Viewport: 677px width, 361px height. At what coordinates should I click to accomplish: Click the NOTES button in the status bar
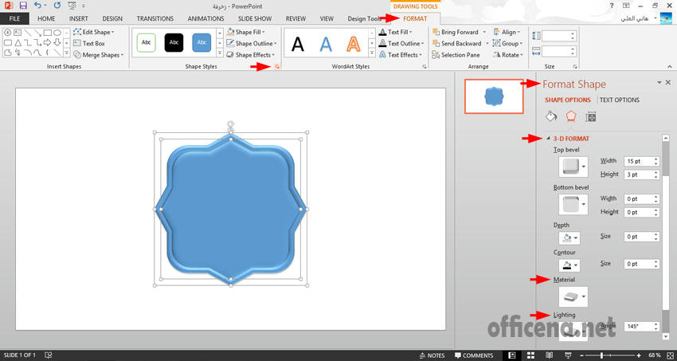[x=432, y=355]
